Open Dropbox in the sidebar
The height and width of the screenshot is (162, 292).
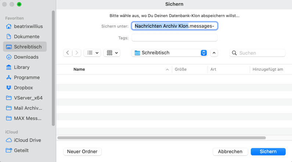click(x=25, y=87)
